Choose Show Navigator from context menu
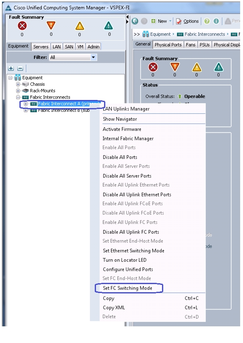The width and height of the screenshot is (243, 343). [120, 119]
